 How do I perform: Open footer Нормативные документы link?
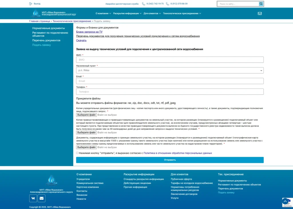[x=232, y=180]
